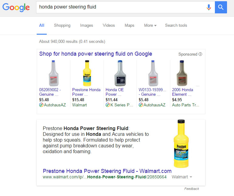Viewport: 234px width, 196px height.
Task: Open the yellow Prestone bottle shopping image
Action: coord(87,73)
